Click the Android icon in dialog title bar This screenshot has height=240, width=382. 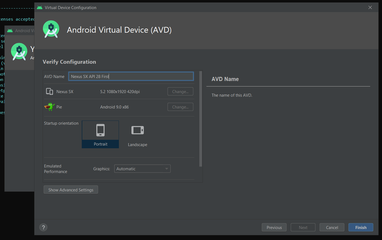(x=40, y=7)
